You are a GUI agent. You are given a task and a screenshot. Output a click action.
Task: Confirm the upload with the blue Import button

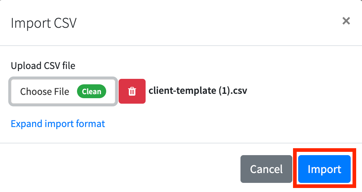pyautogui.click(x=324, y=169)
